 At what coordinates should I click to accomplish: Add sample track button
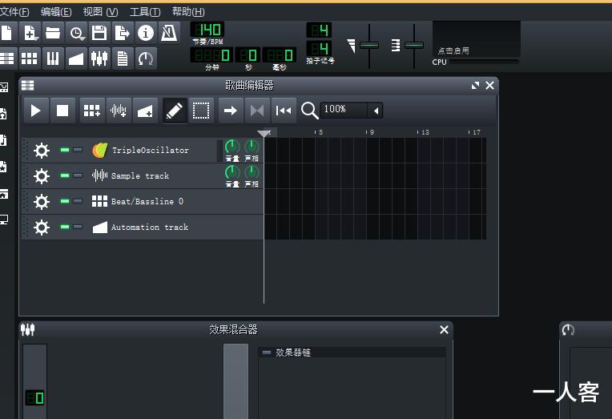(x=119, y=111)
